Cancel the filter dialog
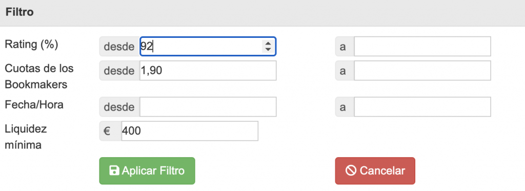The image size is (525, 191). point(375,171)
